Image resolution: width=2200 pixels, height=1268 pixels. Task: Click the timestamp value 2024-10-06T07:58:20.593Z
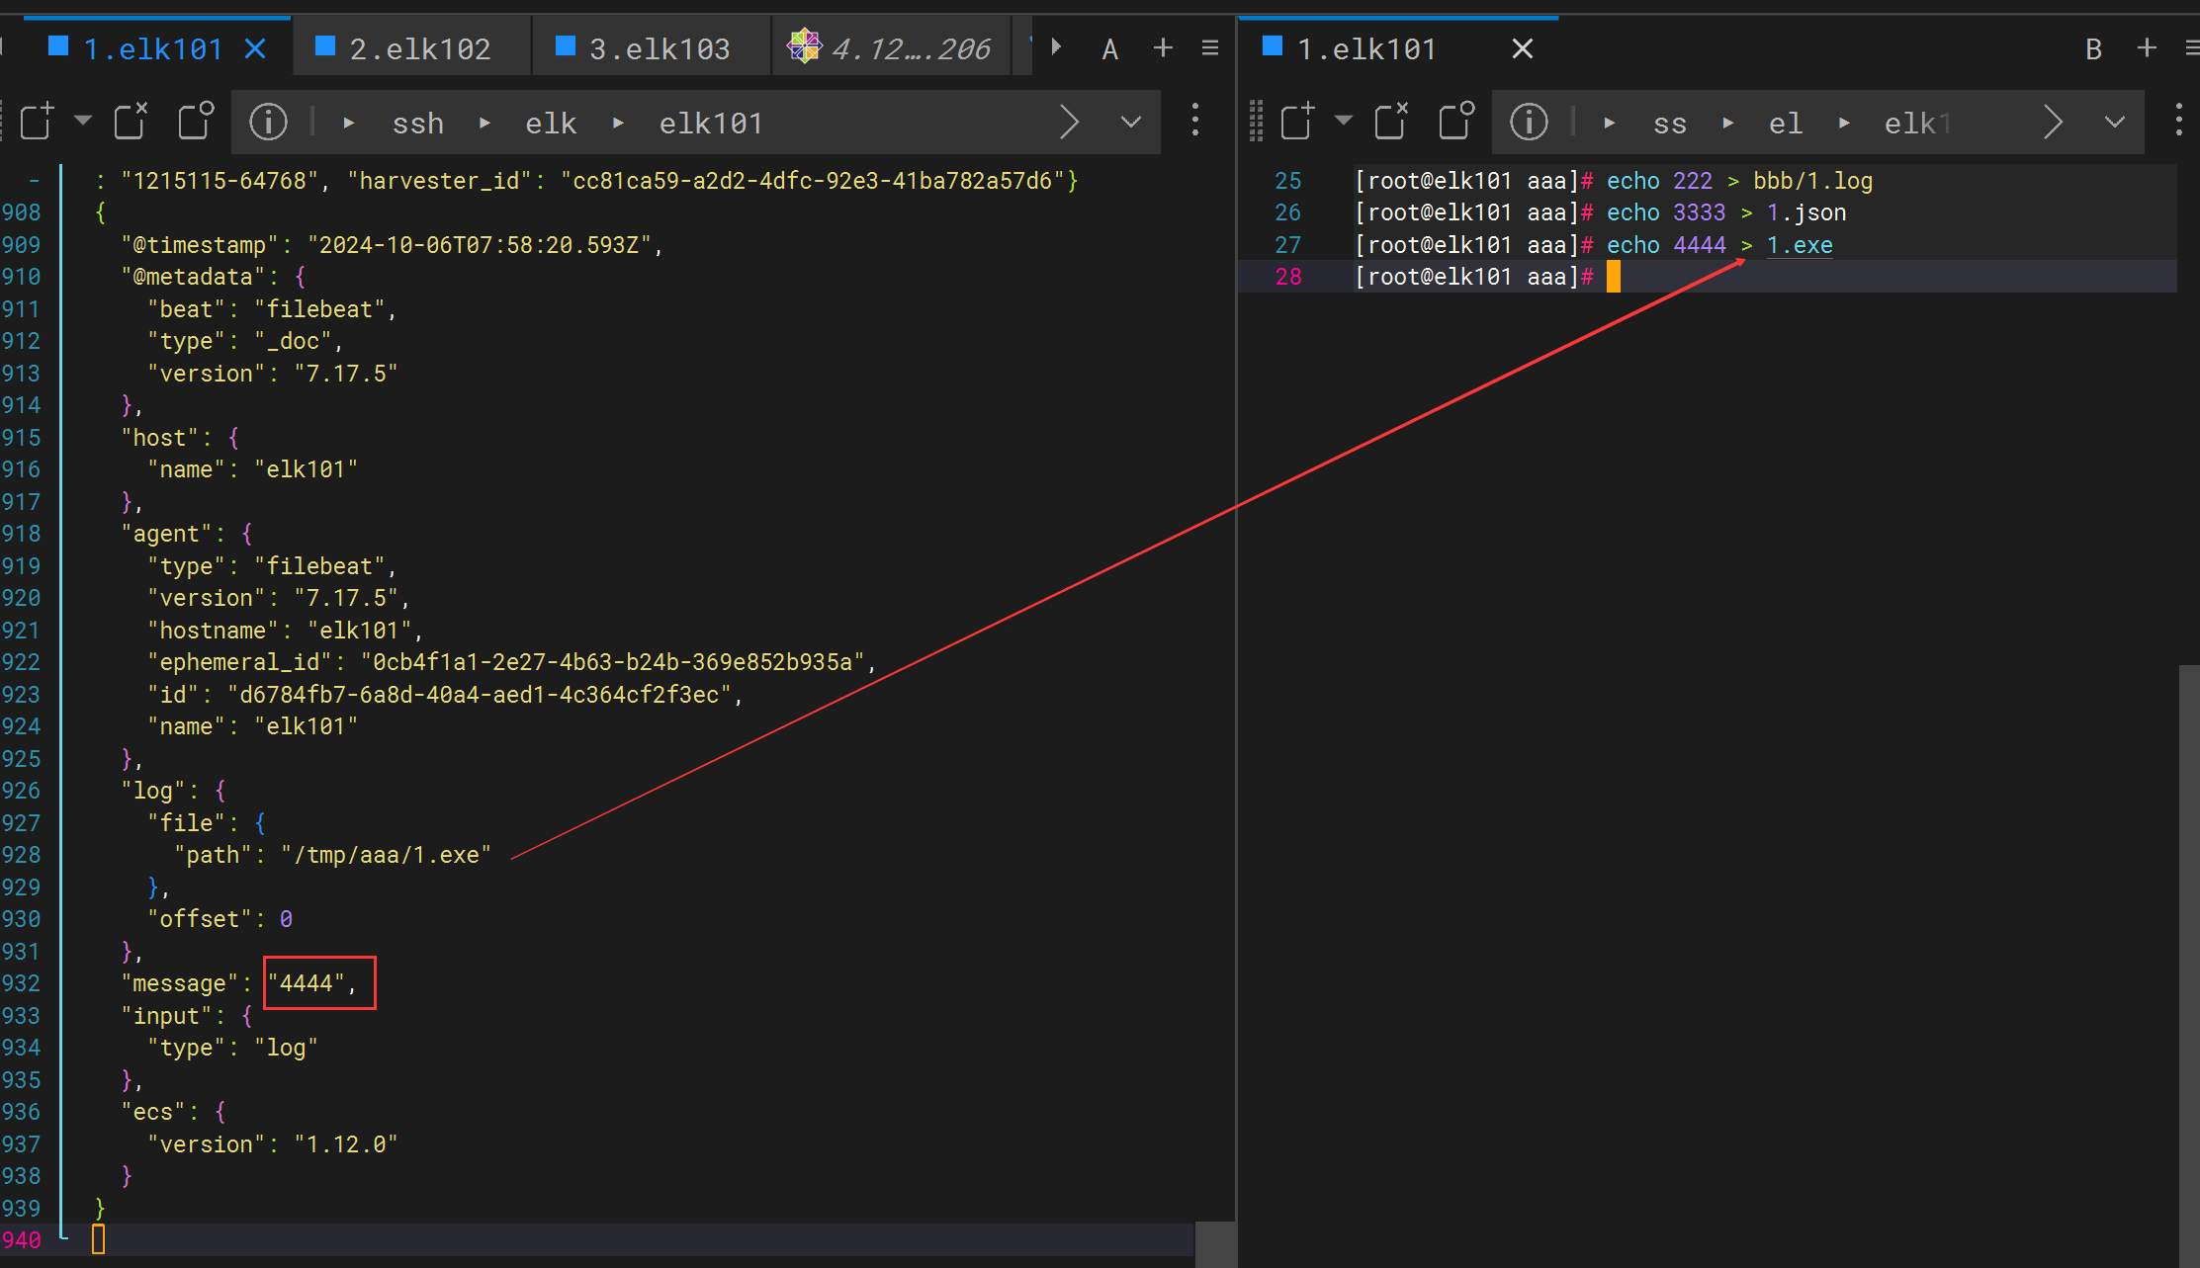[479, 245]
